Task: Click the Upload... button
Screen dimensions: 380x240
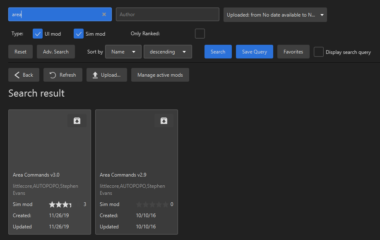Action: coord(107,75)
